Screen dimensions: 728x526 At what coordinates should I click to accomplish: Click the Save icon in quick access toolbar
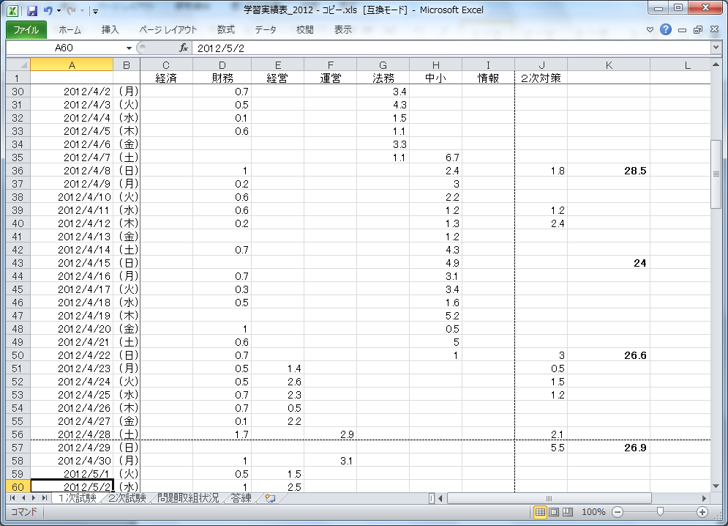[x=31, y=11]
